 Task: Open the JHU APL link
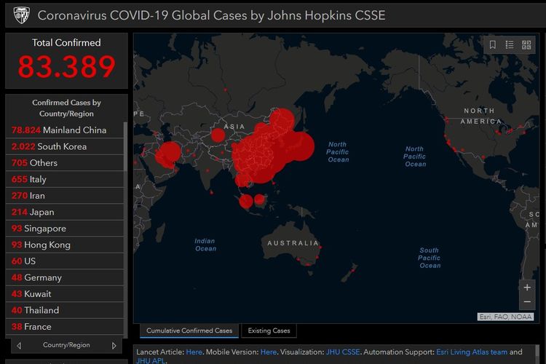[x=151, y=360]
